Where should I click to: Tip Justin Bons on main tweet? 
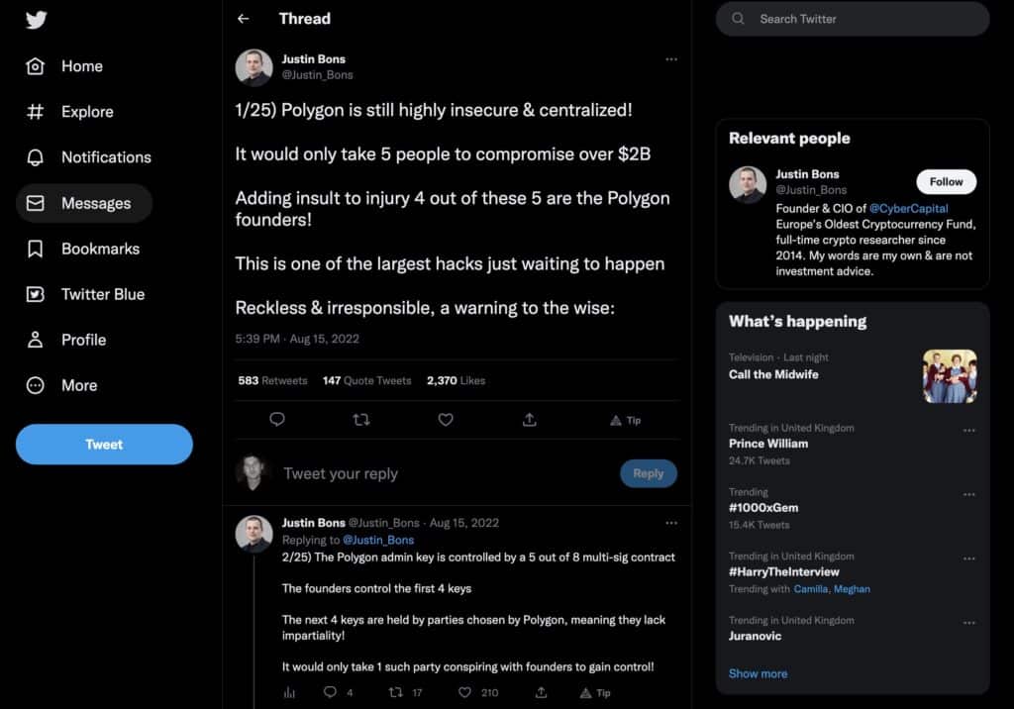[x=625, y=420]
